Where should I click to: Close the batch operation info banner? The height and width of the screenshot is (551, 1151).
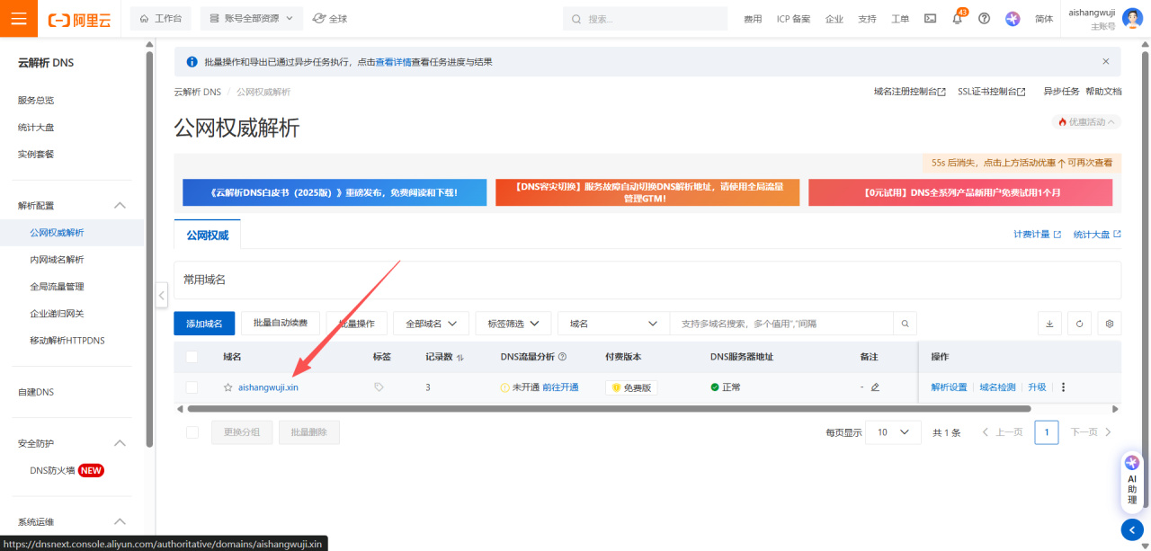[x=1106, y=62]
